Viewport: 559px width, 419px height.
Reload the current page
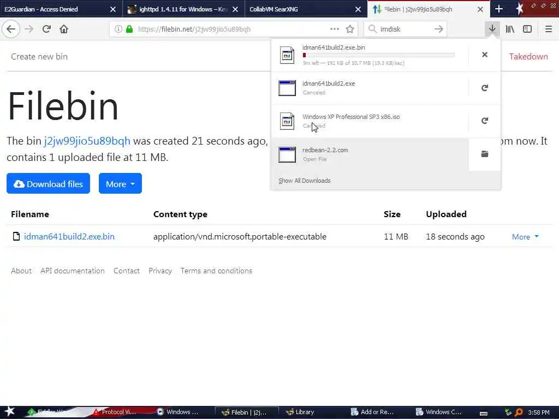[x=47, y=29]
